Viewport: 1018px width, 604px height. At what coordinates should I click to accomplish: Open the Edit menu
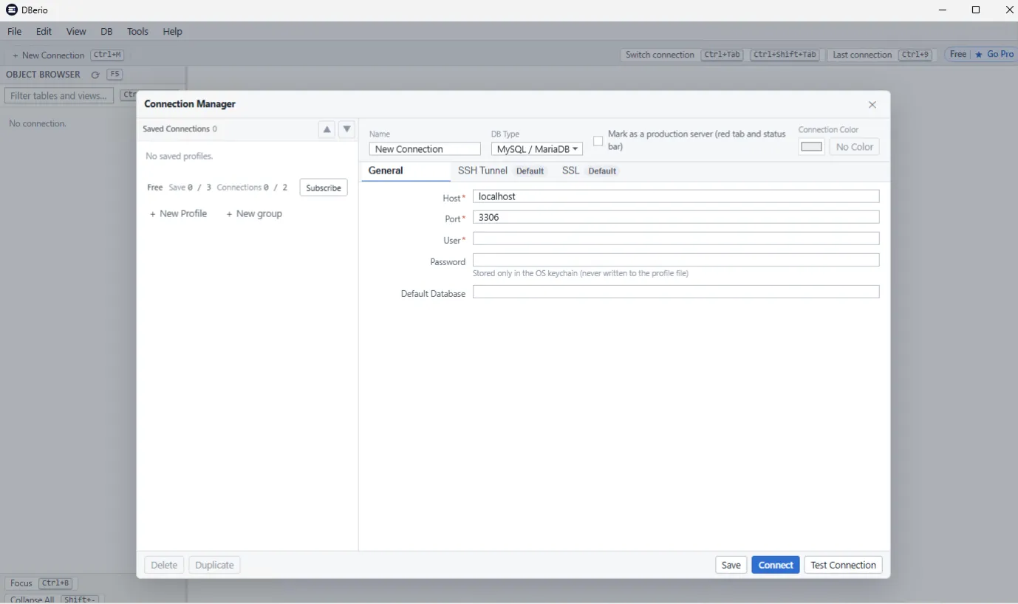click(44, 32)
